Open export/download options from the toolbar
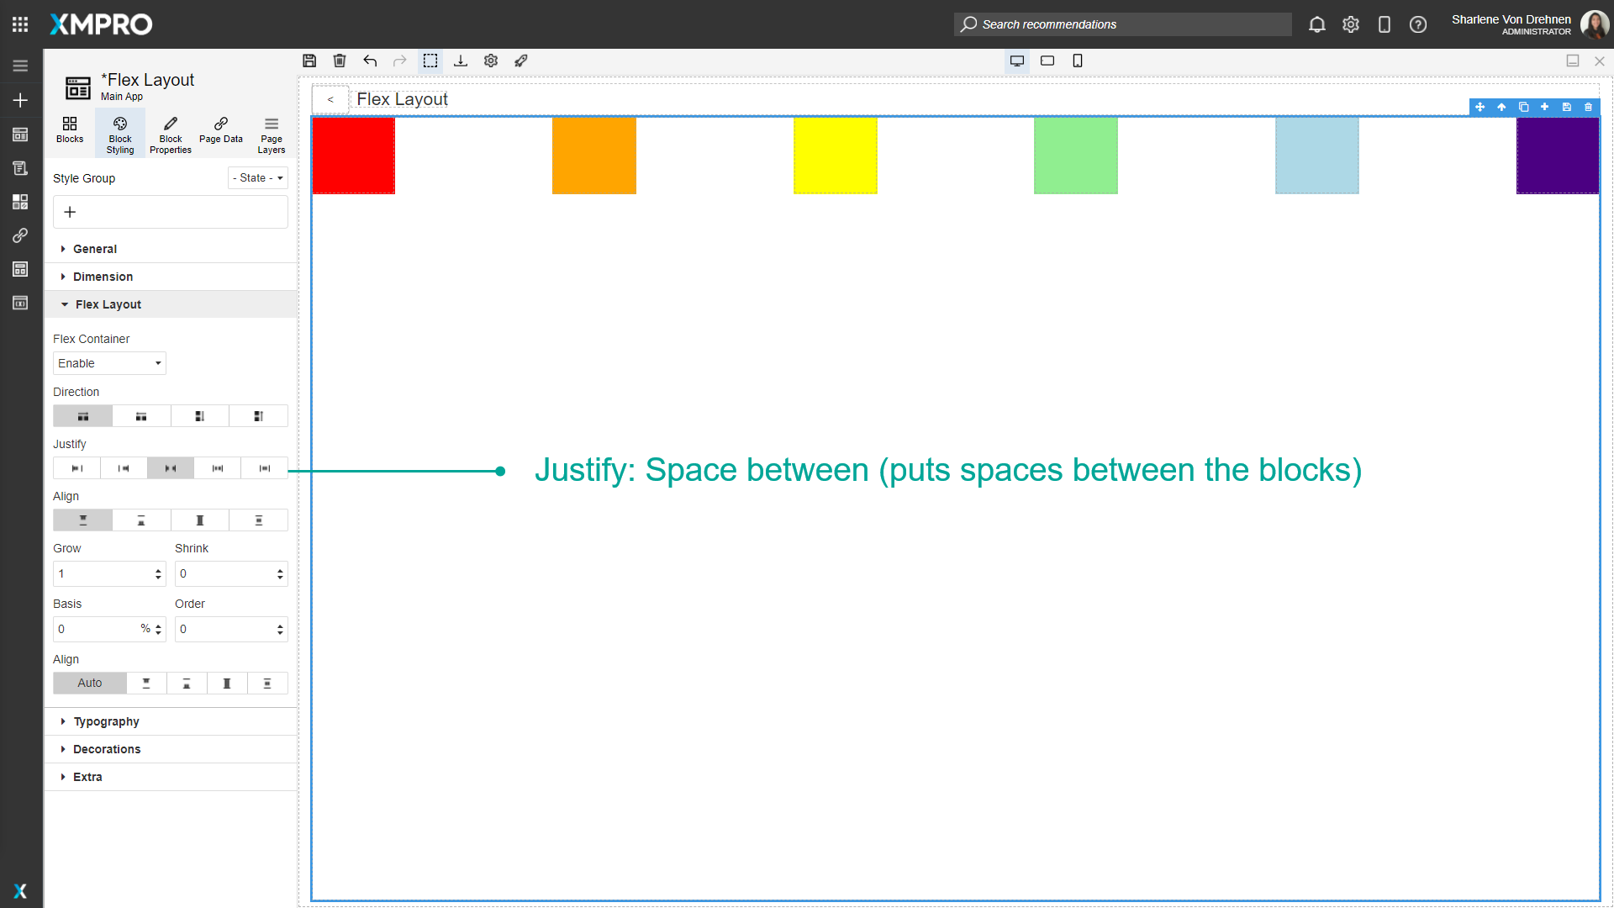Image resolution: width=1614 pixels, height=908 pixels. click(x=461, y=61)
